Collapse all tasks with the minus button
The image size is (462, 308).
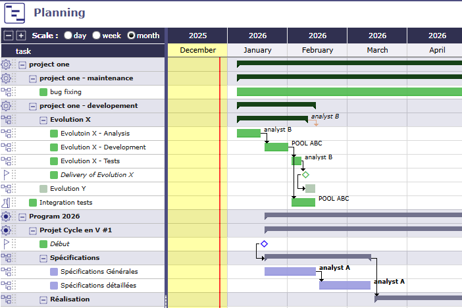9,36
